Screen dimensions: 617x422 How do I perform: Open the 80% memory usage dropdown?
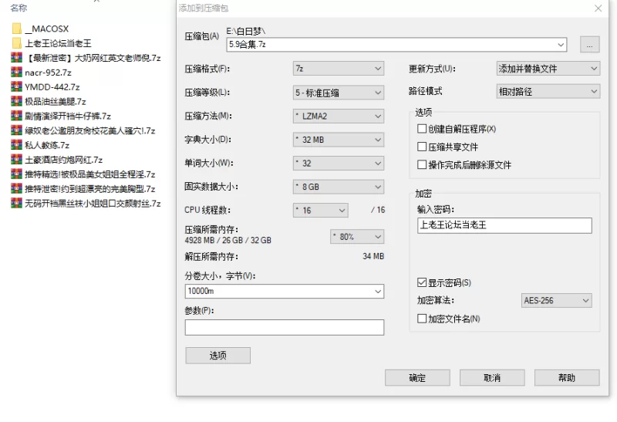click(x=357, y=237)
